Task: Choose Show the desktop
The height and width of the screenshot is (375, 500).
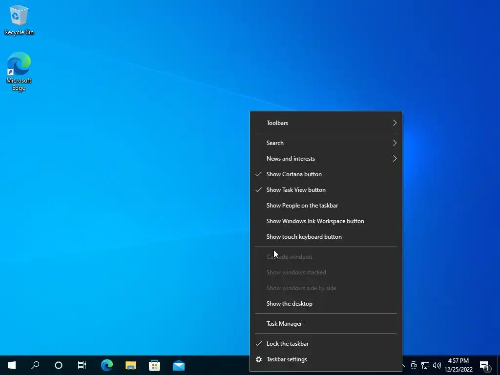Action: [x=326, y=304]
